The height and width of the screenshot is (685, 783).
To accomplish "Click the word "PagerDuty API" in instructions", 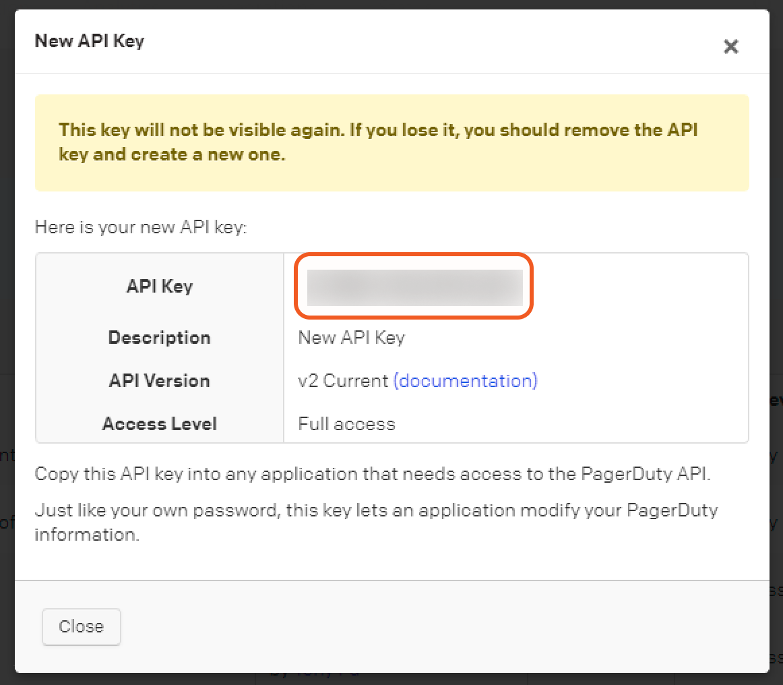I will click(652, 474).
